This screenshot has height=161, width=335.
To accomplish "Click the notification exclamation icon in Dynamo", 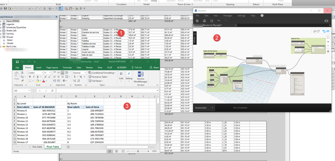I will [x=262, y=16].
